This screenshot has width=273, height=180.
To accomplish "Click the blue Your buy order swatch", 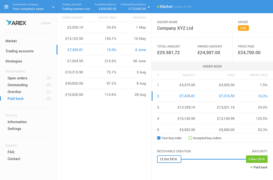I will [x=159, y=138].
